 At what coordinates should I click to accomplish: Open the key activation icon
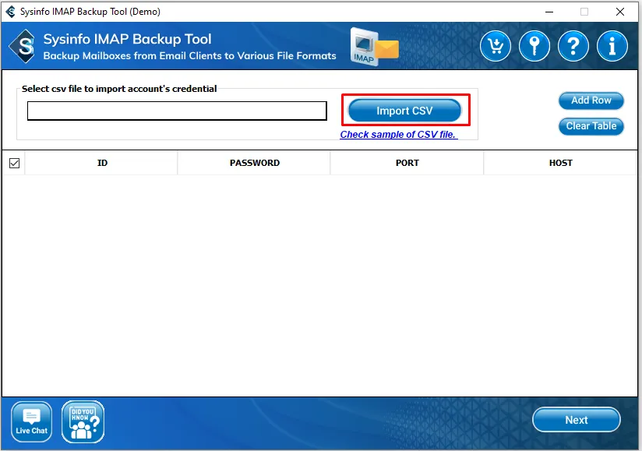click(x=534, y=47)
